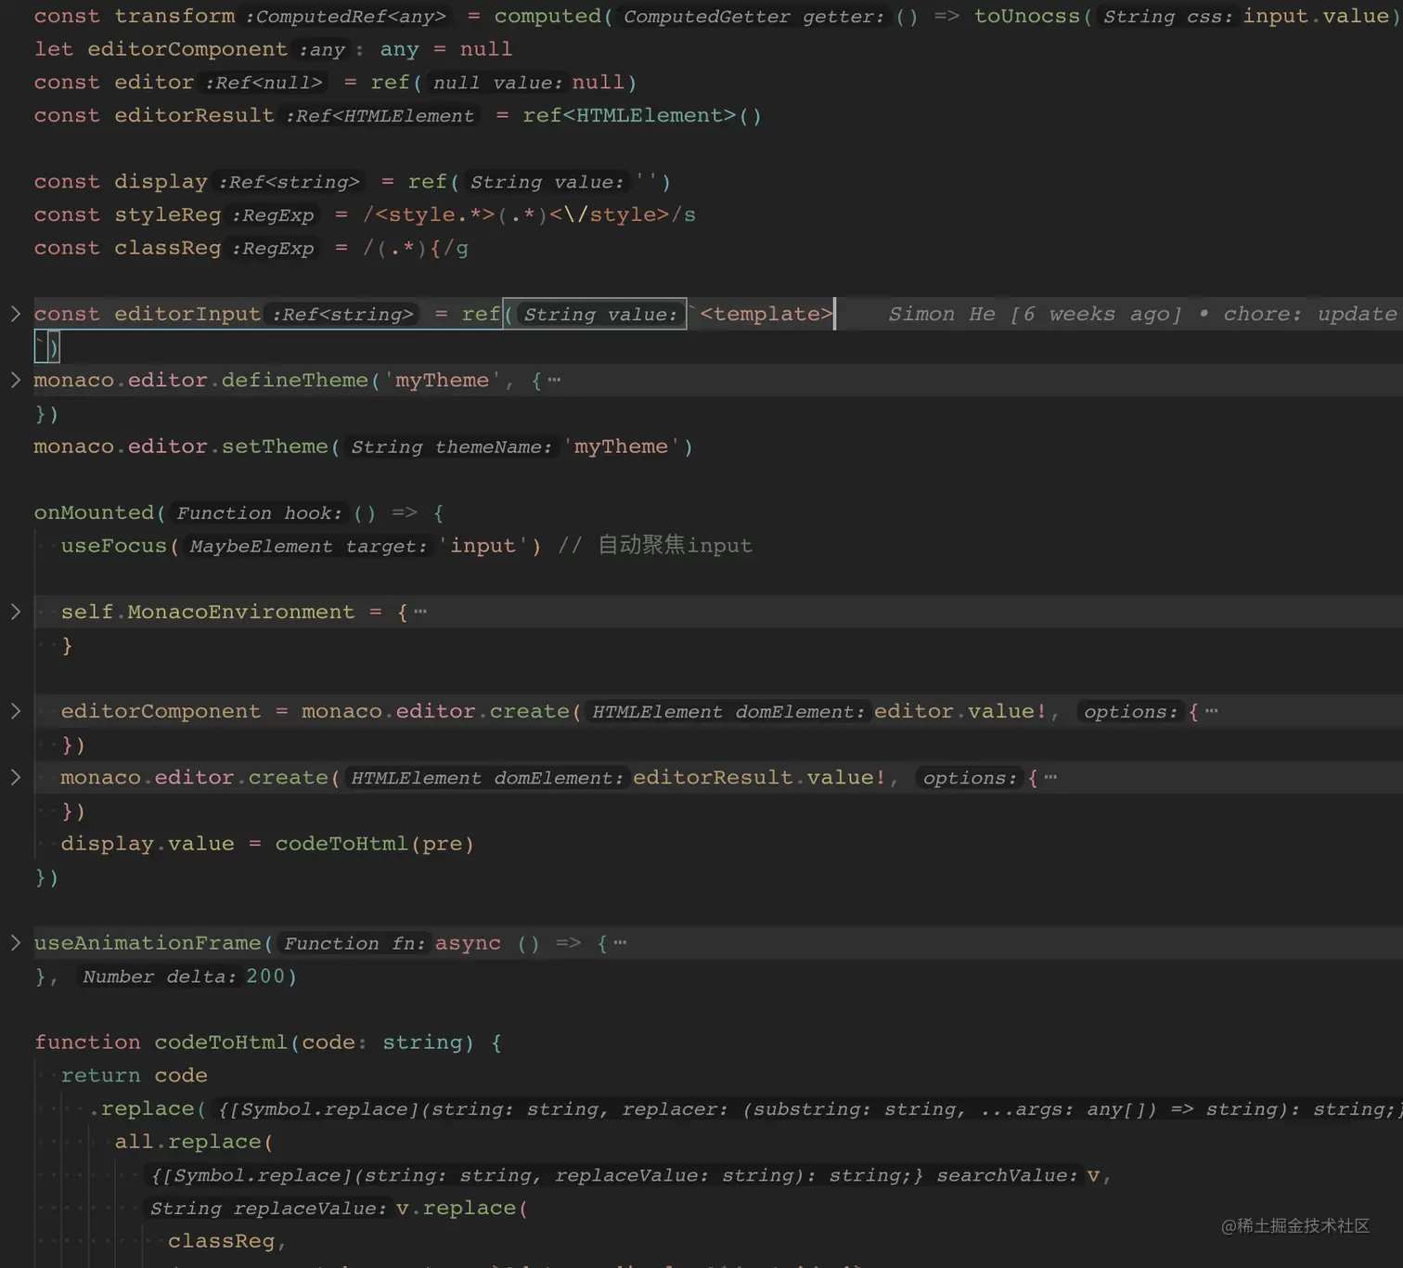Click the 'display' constant name
1403x1268 pixels.
click(161, 181)
